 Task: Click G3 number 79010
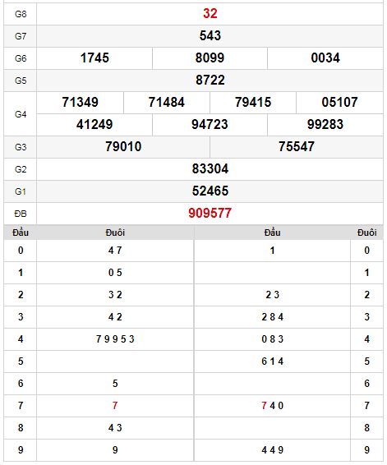click(123, 147)
